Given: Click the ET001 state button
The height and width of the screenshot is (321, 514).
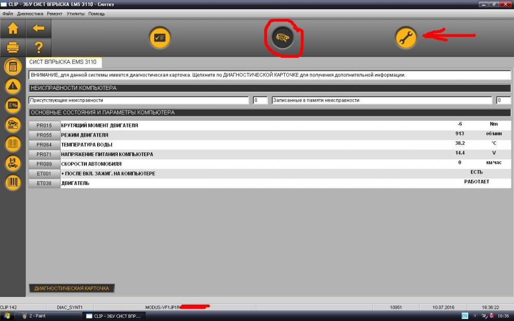Looking at the screenshot, I should pos(44,174).
